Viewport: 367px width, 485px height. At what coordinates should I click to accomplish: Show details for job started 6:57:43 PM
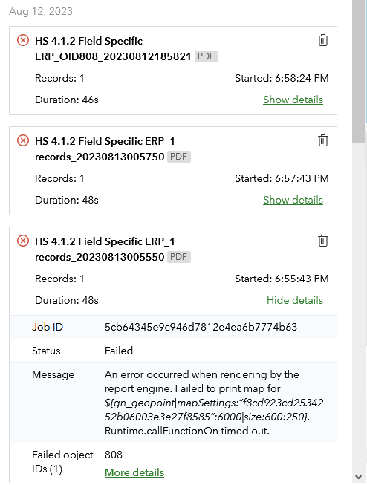293,200
